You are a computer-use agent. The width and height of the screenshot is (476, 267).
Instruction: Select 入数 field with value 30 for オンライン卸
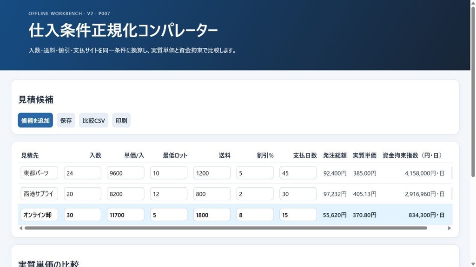(x=82, y=215)
